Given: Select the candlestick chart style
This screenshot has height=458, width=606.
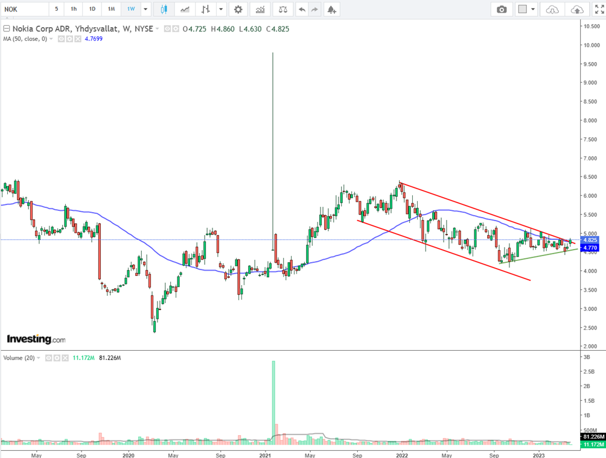Looking at the screenshot, I should click(164, 9).
